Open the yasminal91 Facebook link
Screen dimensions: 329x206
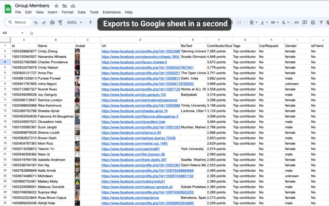131,149
